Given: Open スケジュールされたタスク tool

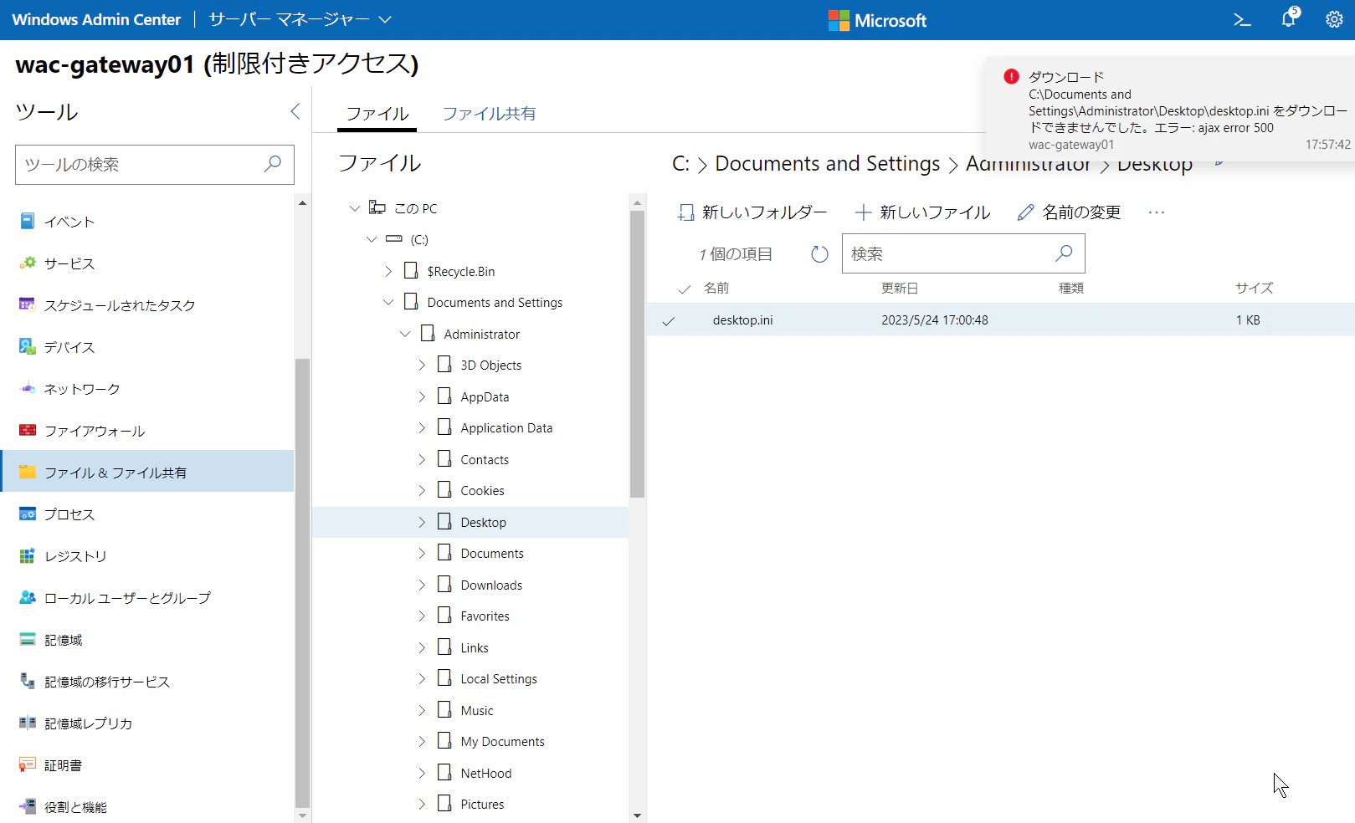Looking at the screenshot, I should [x=148, y=305].
